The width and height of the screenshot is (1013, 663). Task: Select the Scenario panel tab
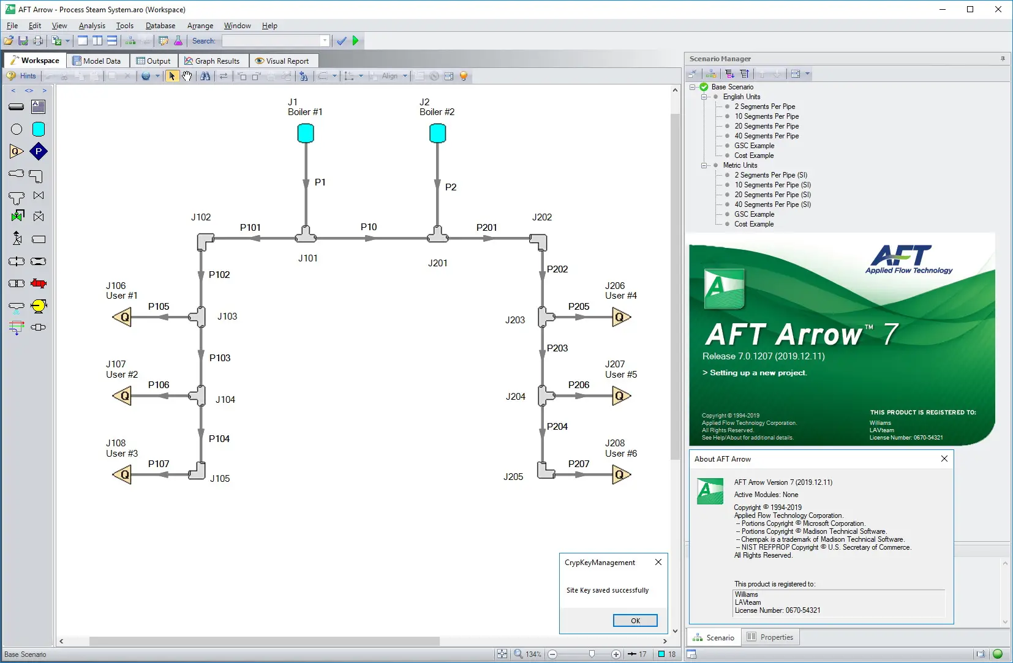(714, 637)
